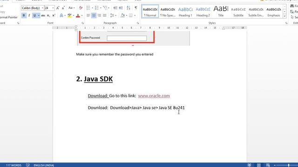
Task: Click ENGLISH (INDIA) language indicator
Action: [44, 165]
